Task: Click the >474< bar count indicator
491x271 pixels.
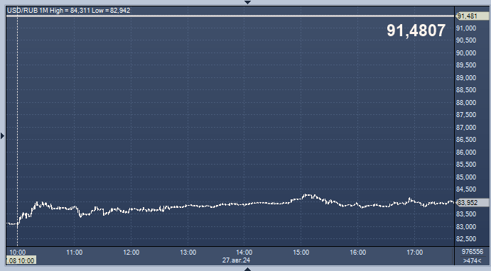Action: click(x=473, y=260)
